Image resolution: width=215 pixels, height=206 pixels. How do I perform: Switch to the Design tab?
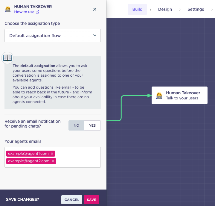point(165,9)
